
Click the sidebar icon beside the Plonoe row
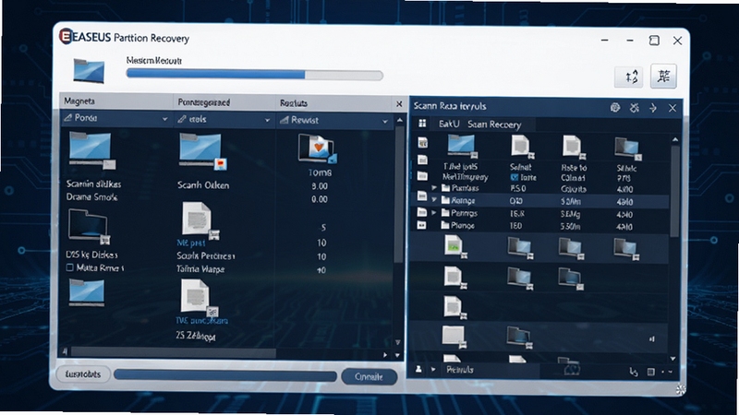(x=422, y=225)
